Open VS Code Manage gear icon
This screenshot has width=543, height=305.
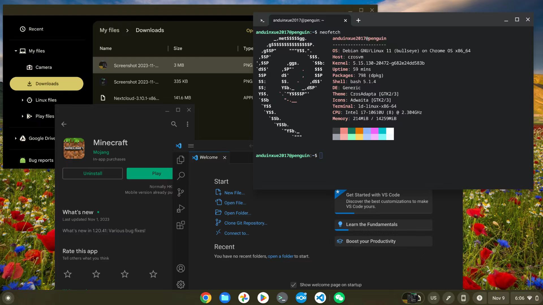click(180, 284)
